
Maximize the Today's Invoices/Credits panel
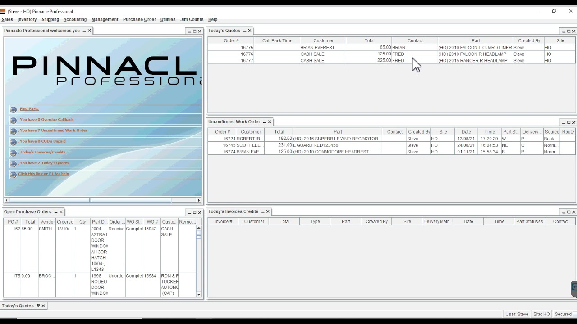(x=568, y=212)
